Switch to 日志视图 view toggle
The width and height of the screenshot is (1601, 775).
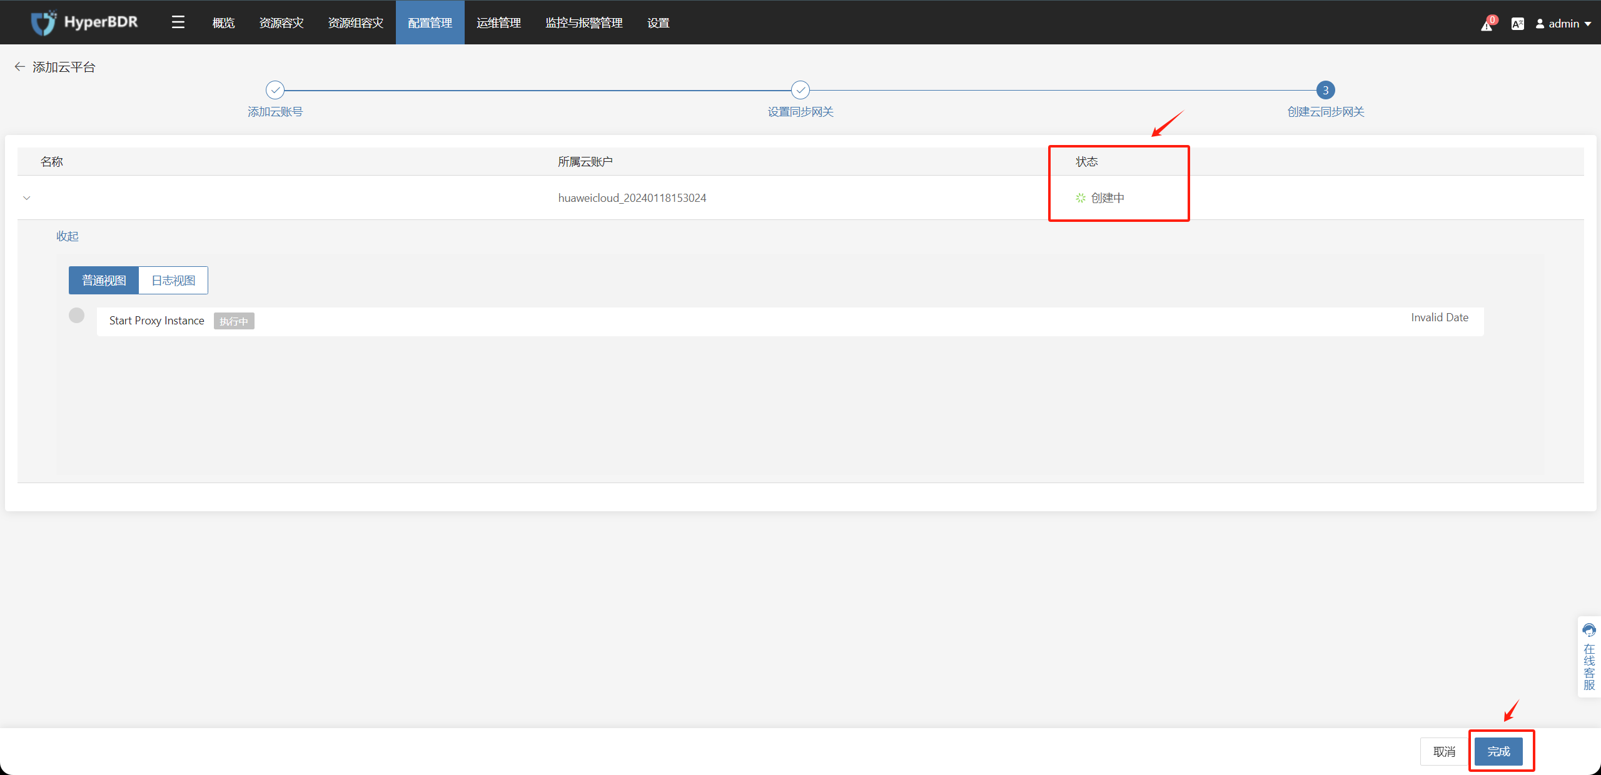(173, 281)
